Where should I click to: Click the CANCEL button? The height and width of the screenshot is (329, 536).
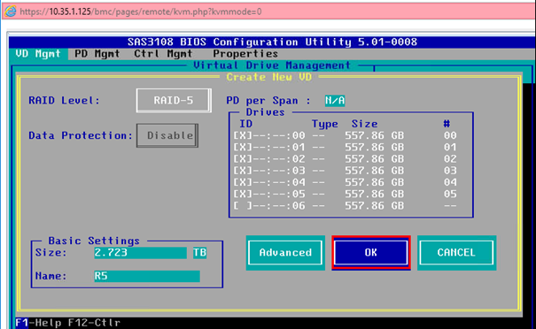pyautogui.click(x=456, y=253)
